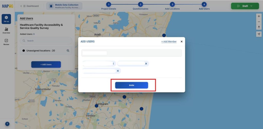263x129 pixels.
Task: Open the Review checklist icon
Action: 6,42
